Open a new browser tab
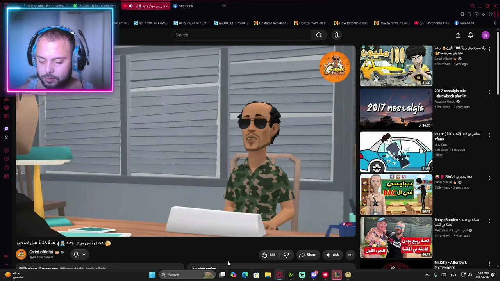Viewport: 500px width, 281px height. [224, 6]
